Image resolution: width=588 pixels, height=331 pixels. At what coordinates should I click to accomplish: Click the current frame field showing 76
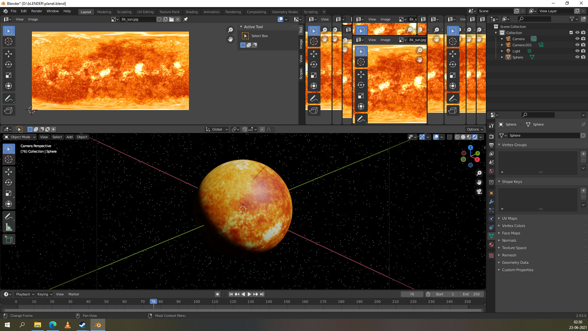click(412, 294)
